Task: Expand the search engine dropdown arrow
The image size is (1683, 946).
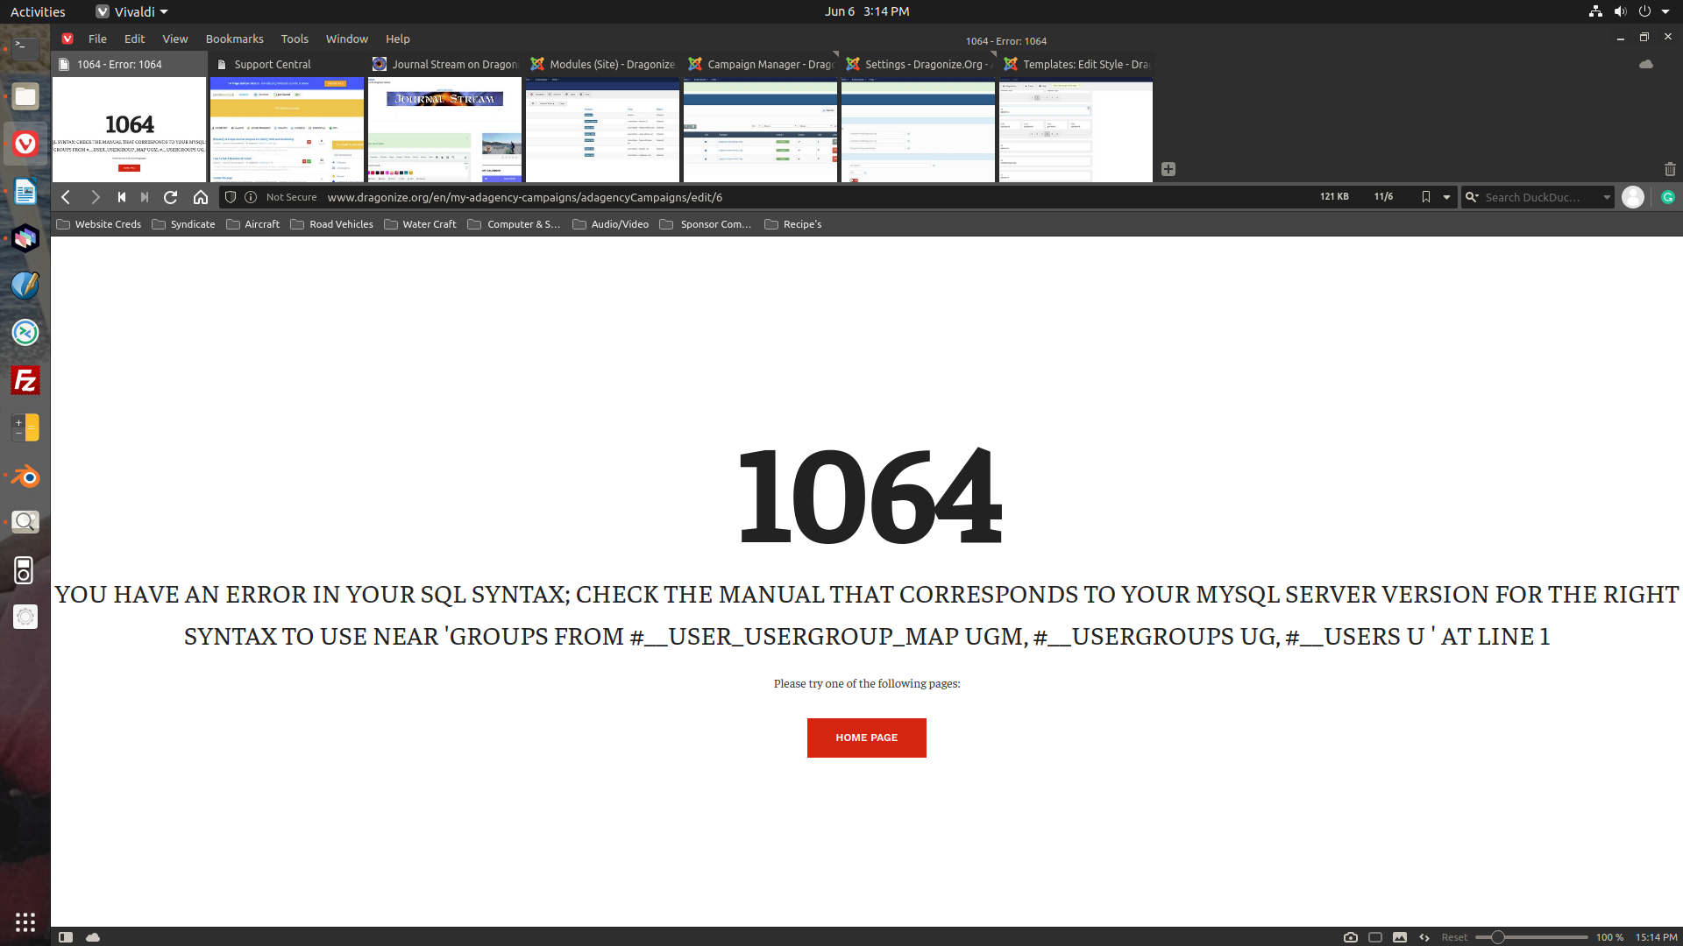Action: pos(1607,197)
